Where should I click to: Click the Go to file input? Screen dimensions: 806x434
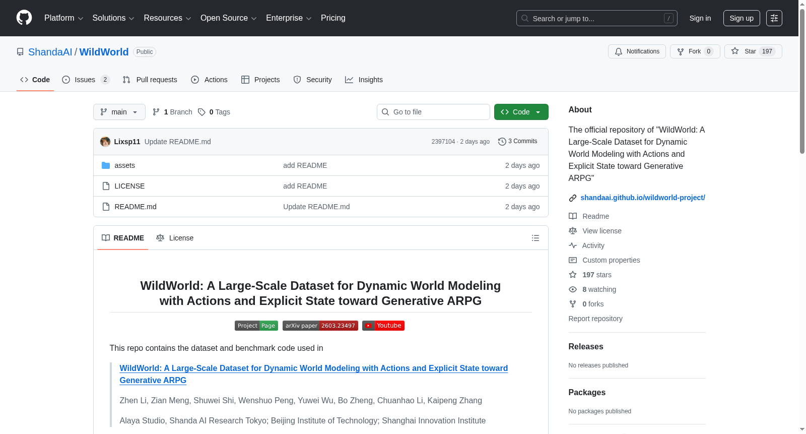(x=433, y=112)
